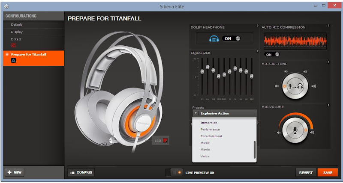Open the LED color swatch
This screenshot has height=183, width=343.
(165, 141)
